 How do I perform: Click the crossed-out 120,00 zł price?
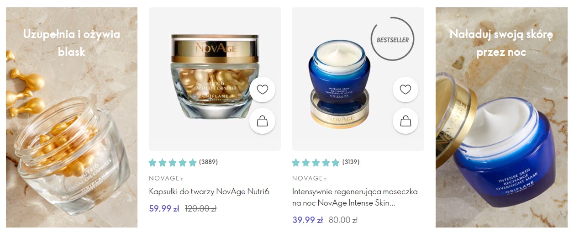[200, 209]
